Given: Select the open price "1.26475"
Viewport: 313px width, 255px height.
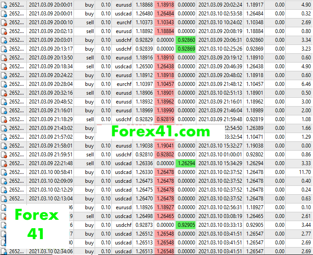Looking at the screenshot, I should [144, 190].
